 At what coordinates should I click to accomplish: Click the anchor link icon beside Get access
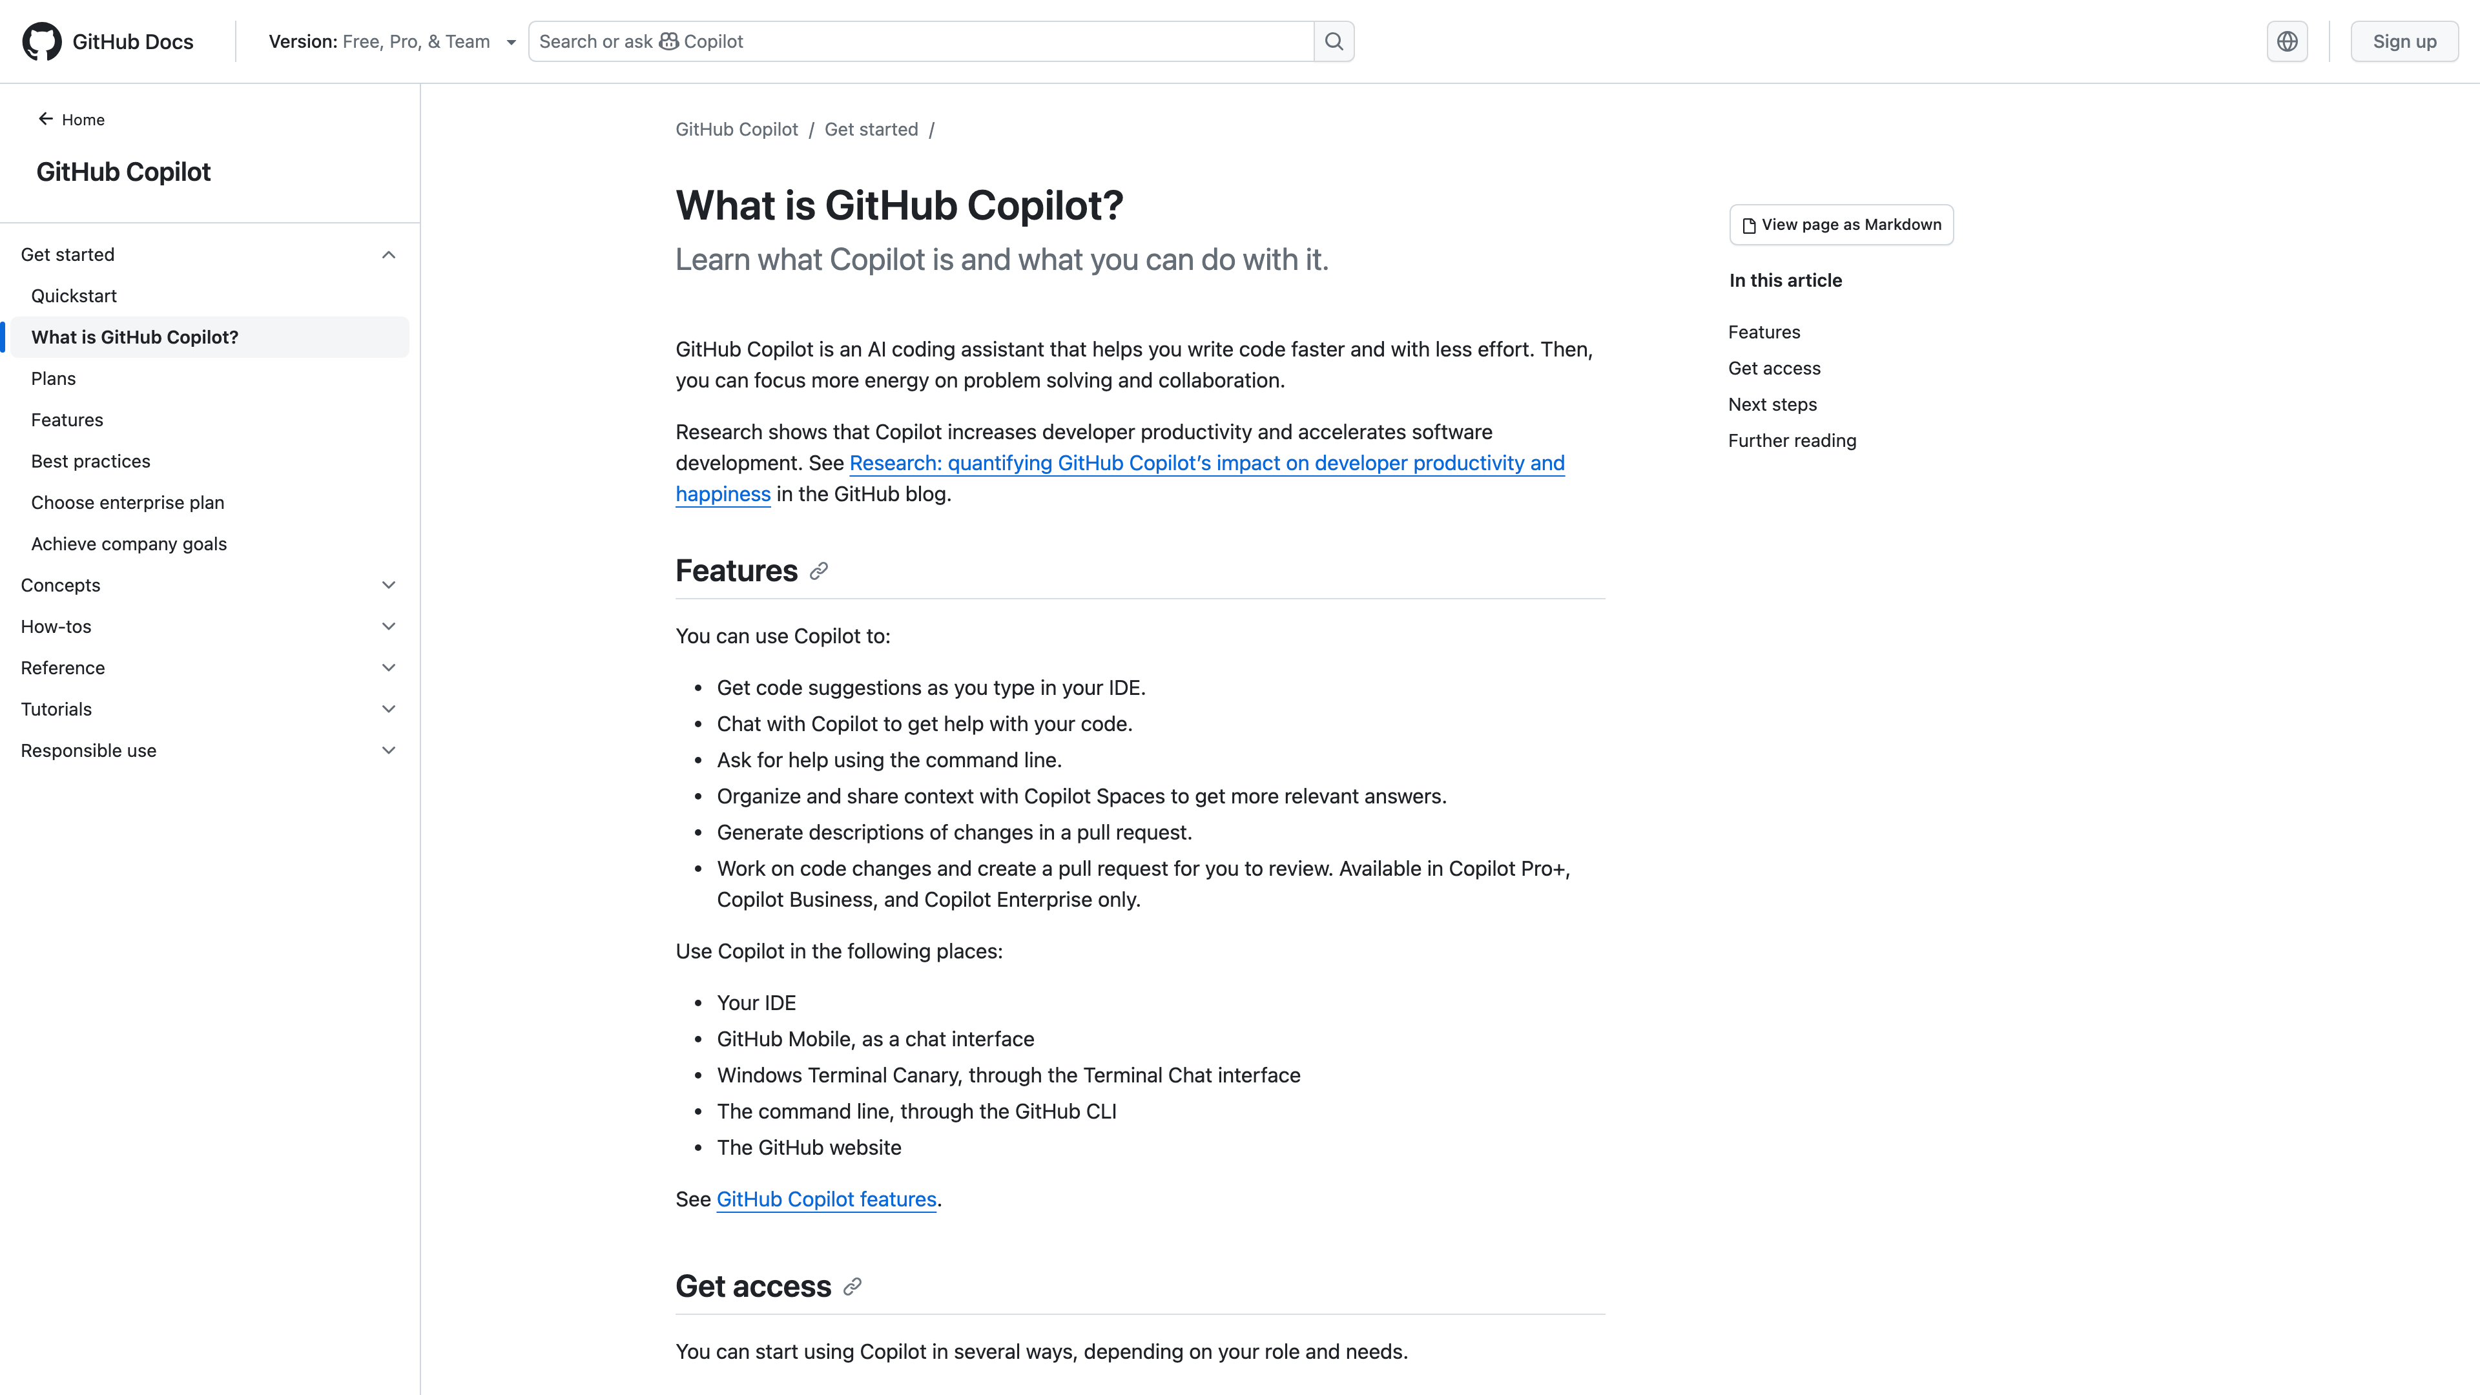(852, 1287)
